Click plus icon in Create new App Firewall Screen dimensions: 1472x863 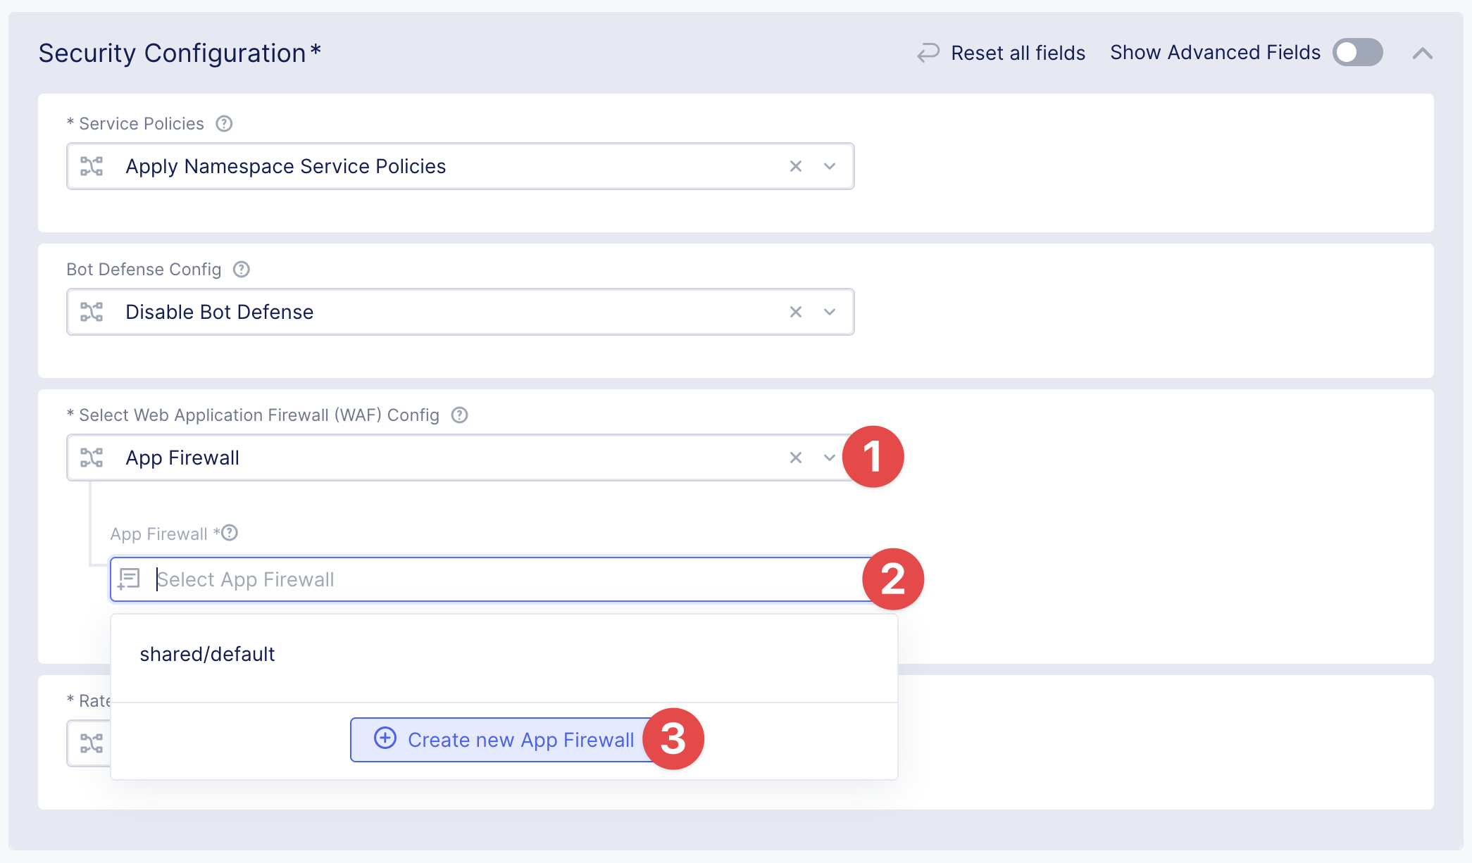[385, 738]
